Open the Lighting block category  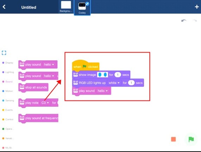point(8,72)
